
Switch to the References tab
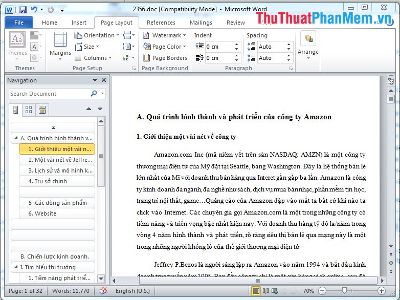161,23
